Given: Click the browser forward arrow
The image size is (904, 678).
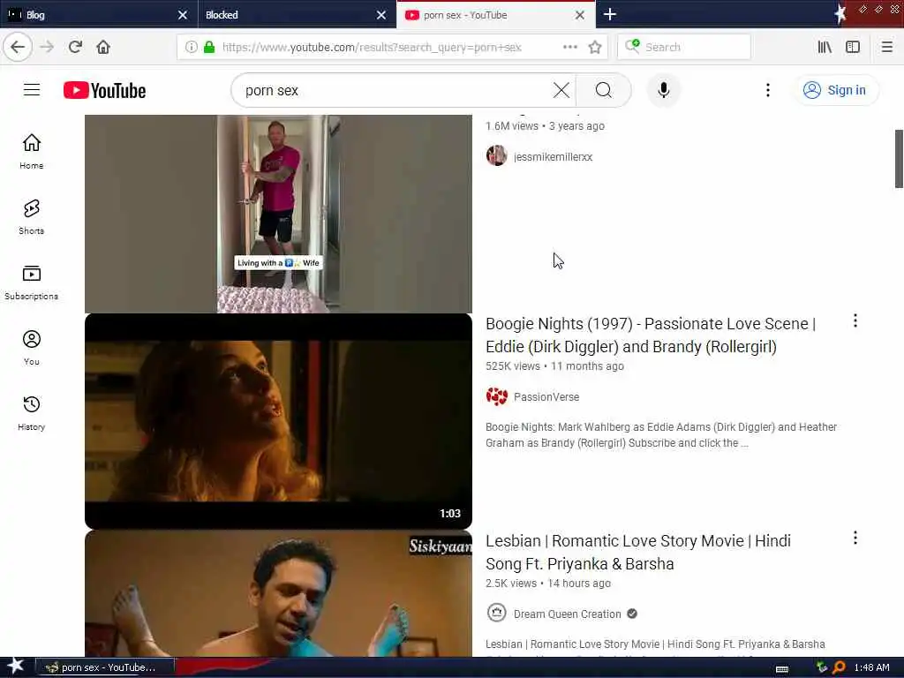Looking at the screenshot, I should coord(47,47).
